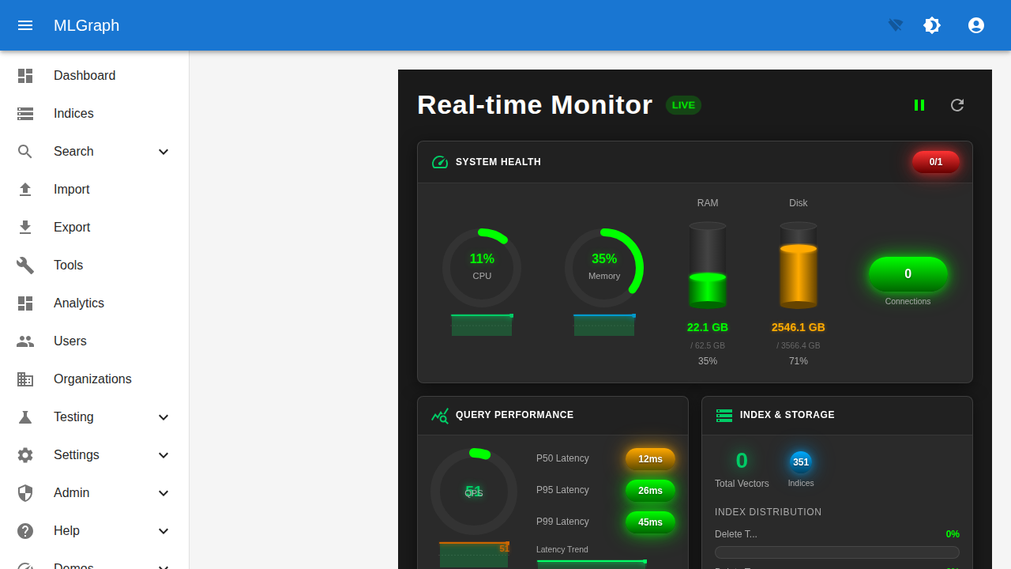Click the 351 Indices counter bubble

pyautogui.click(x=801, y=462)
